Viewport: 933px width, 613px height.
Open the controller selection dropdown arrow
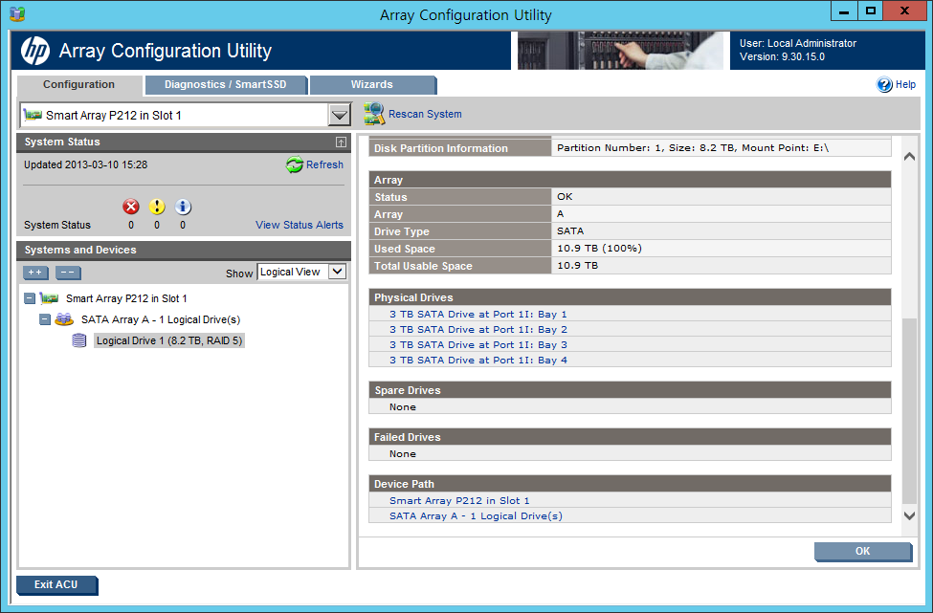click(x=339, y=115)
